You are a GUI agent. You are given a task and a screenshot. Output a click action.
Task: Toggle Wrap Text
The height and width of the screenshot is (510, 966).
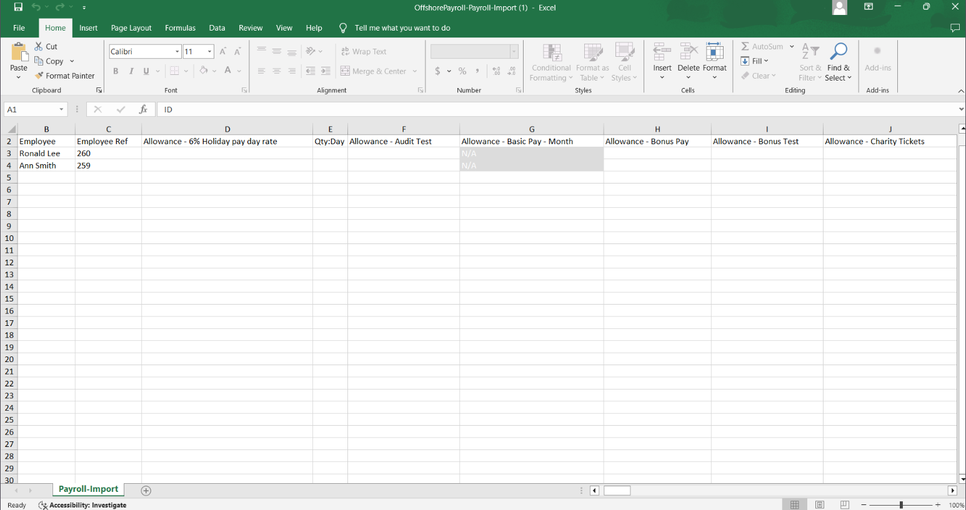(364, 51)
